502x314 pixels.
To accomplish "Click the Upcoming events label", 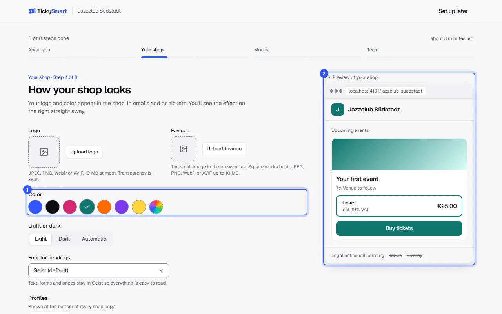I will 350,130.
